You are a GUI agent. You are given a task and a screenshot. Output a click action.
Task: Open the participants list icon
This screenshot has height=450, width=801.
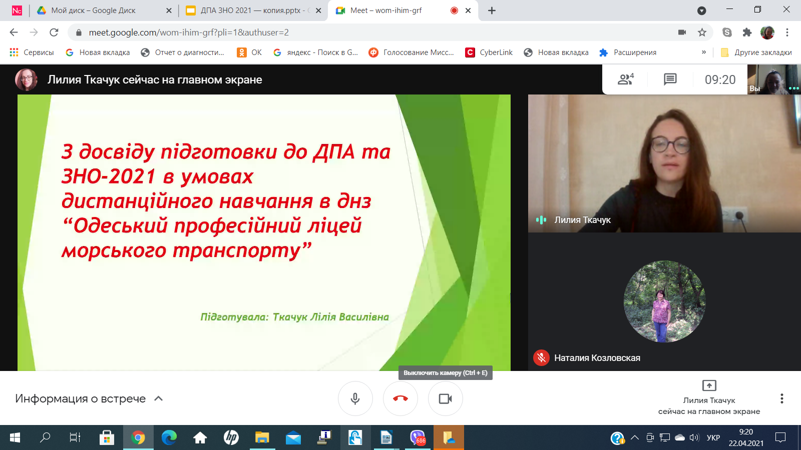tap(625, 79)
